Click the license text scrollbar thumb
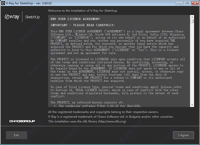 [192, 21]
